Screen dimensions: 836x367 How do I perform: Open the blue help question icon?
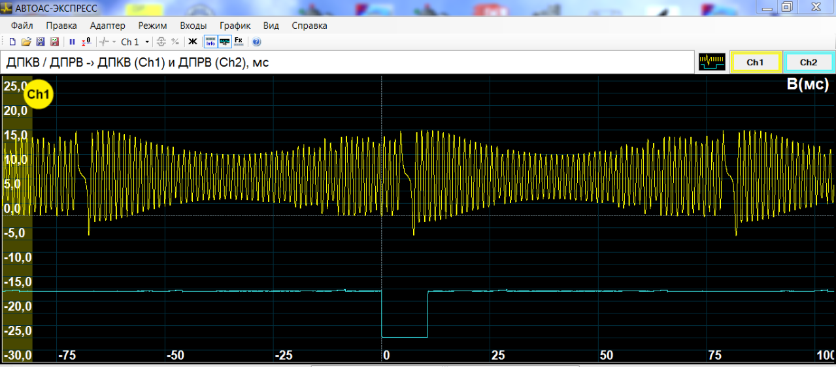[256, 42]
